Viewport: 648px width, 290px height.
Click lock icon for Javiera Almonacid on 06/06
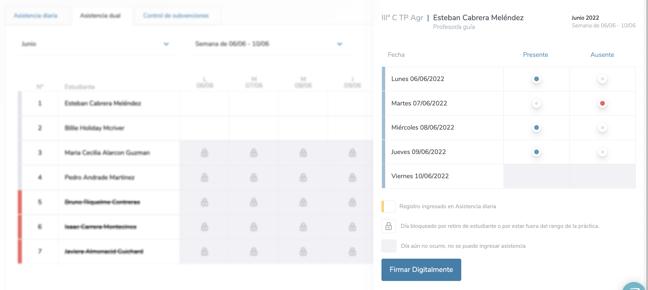pos(204,251)
